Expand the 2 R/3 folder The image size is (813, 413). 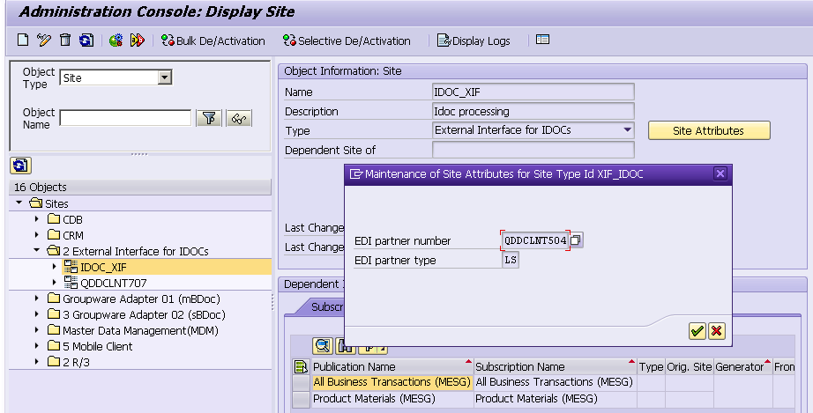(x=36, y=362)
